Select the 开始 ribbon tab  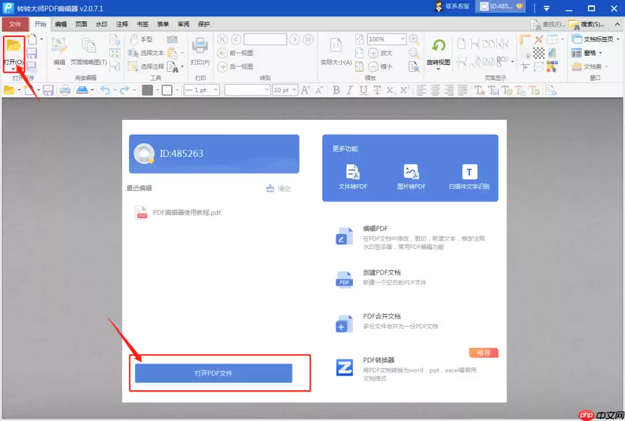(40, 24)
